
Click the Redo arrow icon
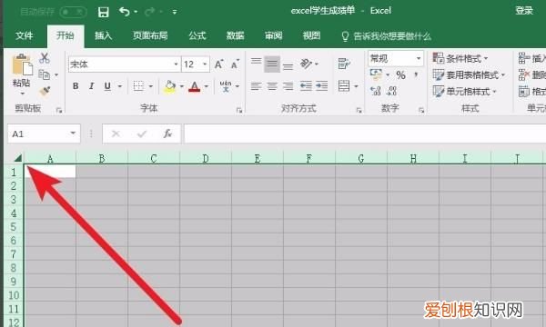pos(150,12)
